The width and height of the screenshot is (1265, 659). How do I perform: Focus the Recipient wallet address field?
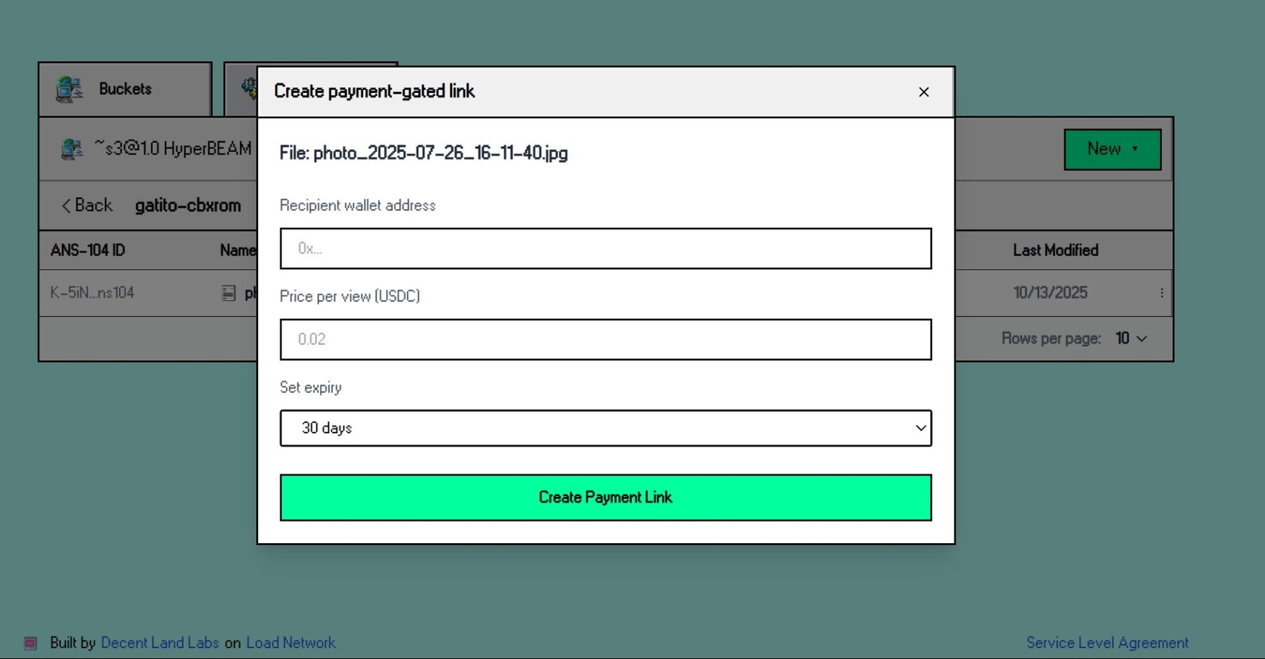click(605, 249)
